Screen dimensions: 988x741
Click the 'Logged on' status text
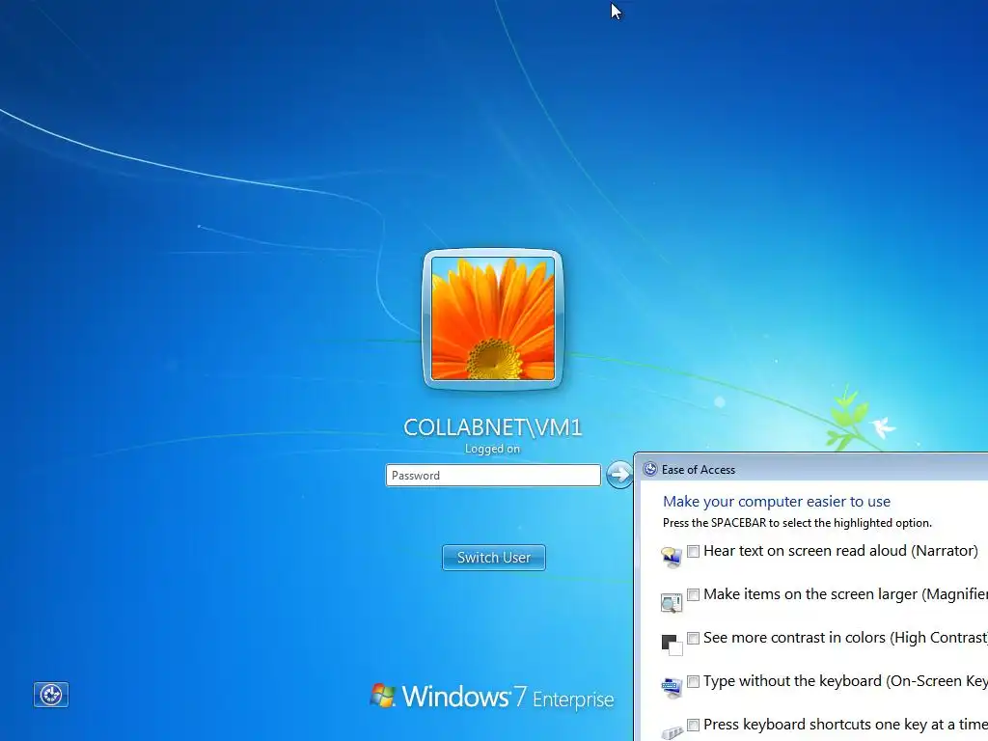[493, 449]
